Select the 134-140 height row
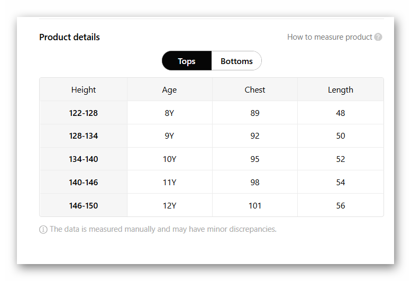Viewport: 411px width, 281px height. click(x=84, y=159)
